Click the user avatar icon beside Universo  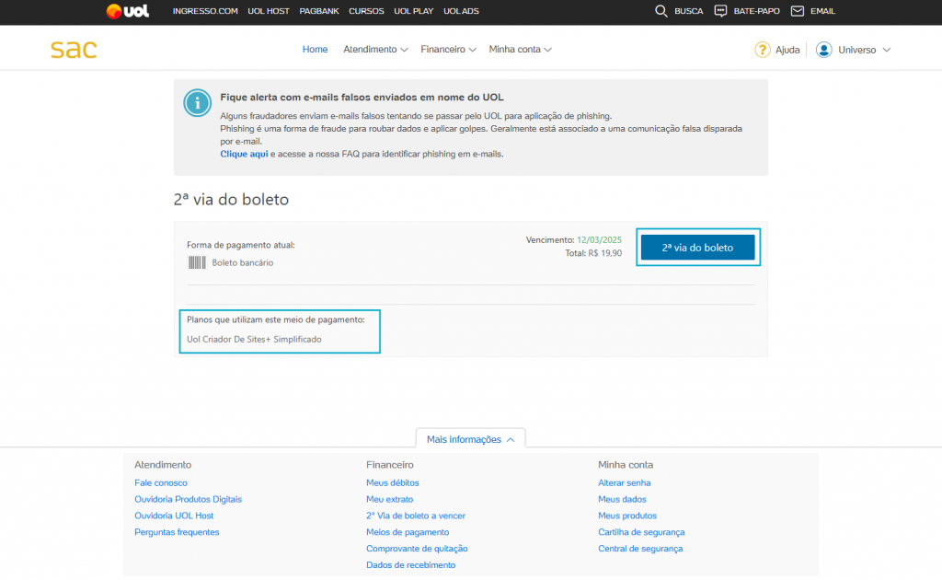pyautogui.click(x=823, y=50)
